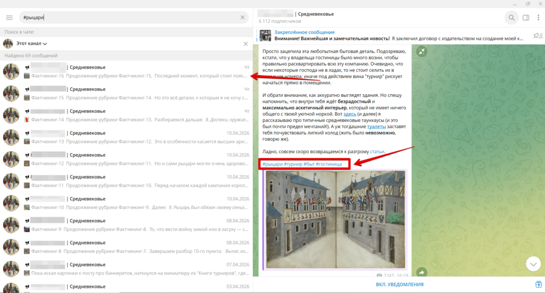Remove the "Этот канал" search filter
This screenshot has height=293, width=545.
[245, 44]
